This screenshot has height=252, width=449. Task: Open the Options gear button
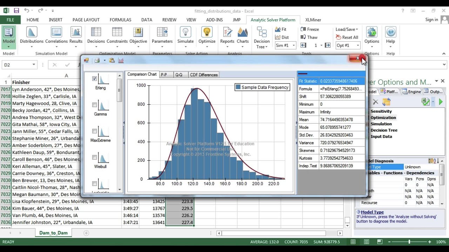click(x=372, y=37)
